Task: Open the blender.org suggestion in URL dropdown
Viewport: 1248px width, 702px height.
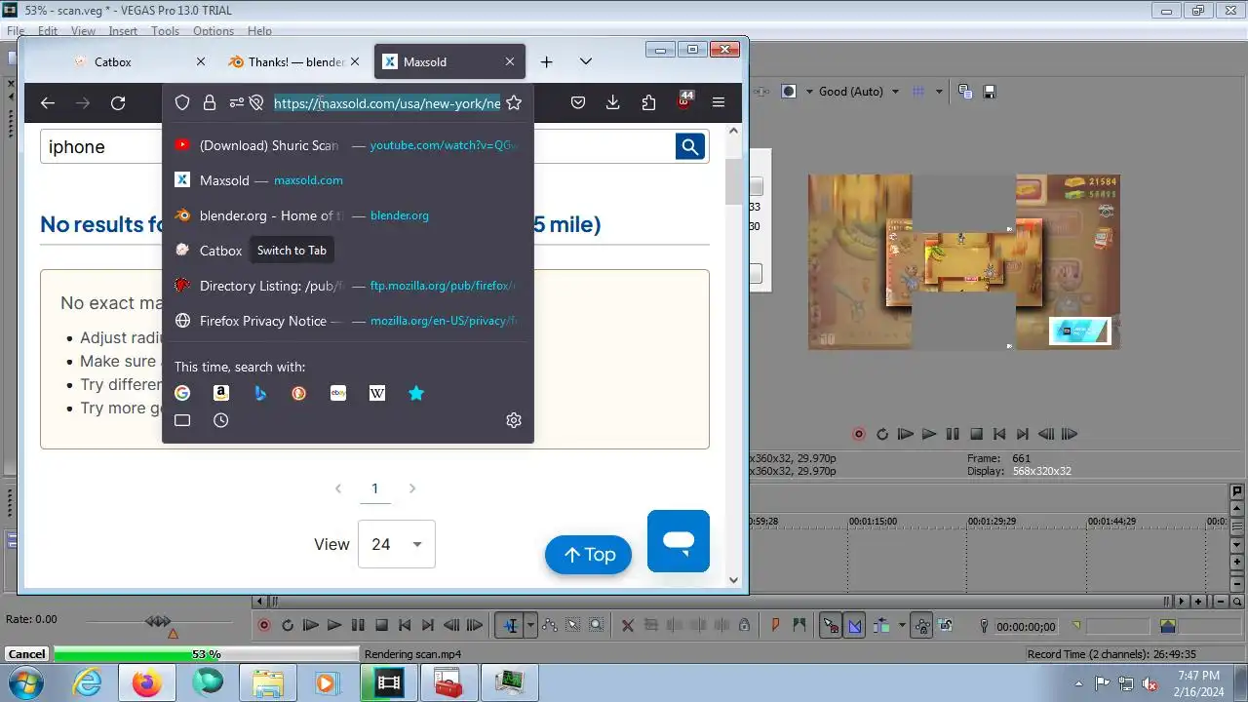Action: (x=348, y=215)
